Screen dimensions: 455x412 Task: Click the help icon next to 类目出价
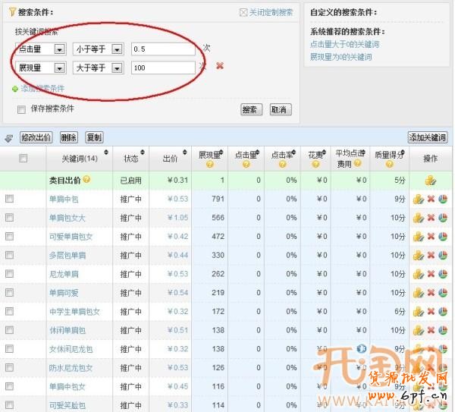click(86, 180)
